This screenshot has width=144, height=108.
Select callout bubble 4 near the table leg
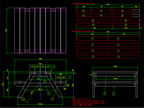tap(52, 99)
